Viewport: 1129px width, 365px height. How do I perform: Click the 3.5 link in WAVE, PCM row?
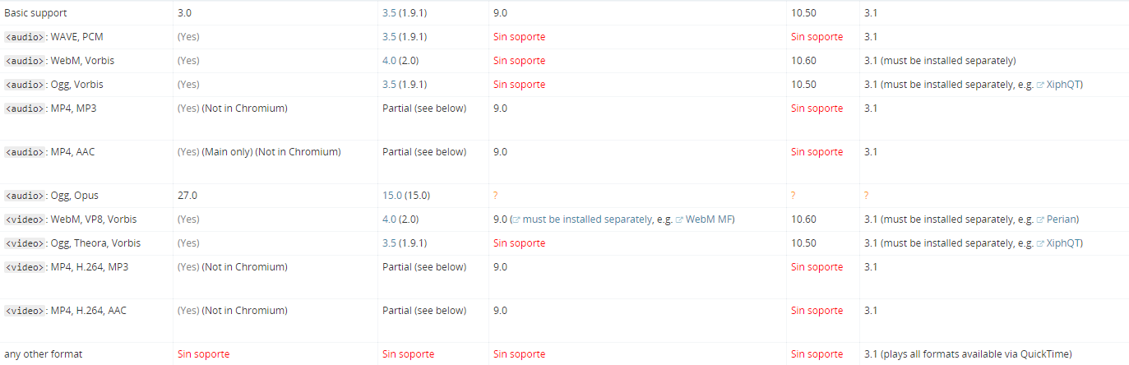pos(389,37)
